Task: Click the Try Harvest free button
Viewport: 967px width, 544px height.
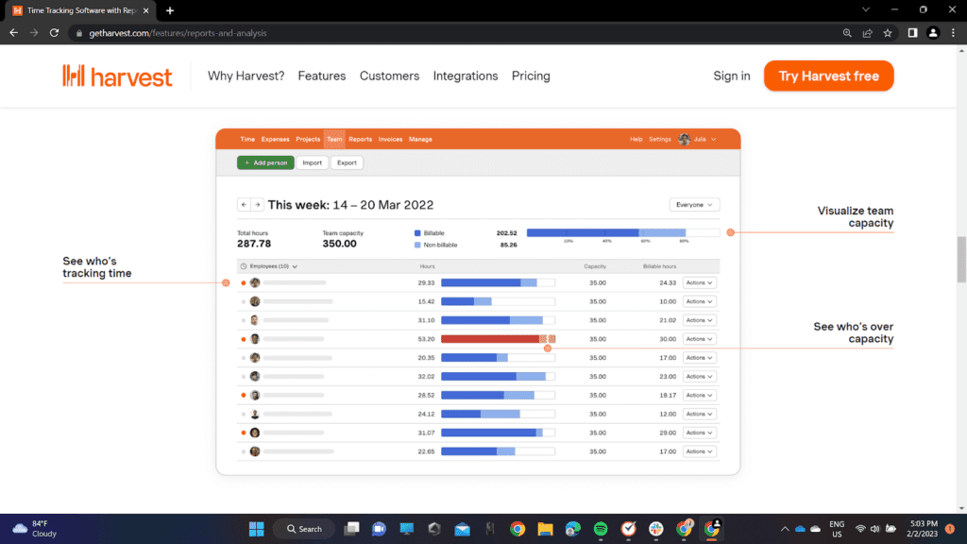Action: [828, 76]
